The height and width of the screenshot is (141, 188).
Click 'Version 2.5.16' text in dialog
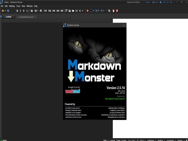pos(116,88)
